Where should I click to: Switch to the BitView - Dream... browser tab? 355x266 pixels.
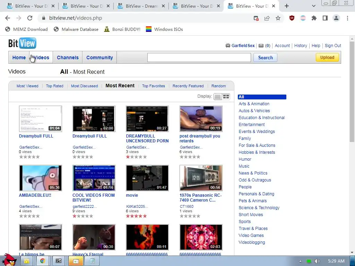click(141, 6)
